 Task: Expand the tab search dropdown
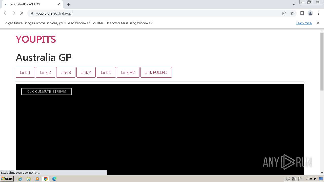click(x=294, y=4)
